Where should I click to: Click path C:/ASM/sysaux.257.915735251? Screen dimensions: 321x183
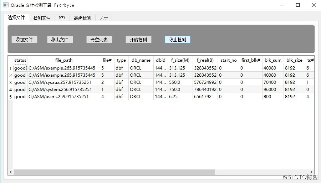click(x=60, y=82)
